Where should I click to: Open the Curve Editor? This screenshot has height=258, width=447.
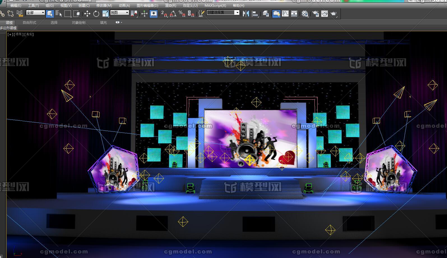285,13
